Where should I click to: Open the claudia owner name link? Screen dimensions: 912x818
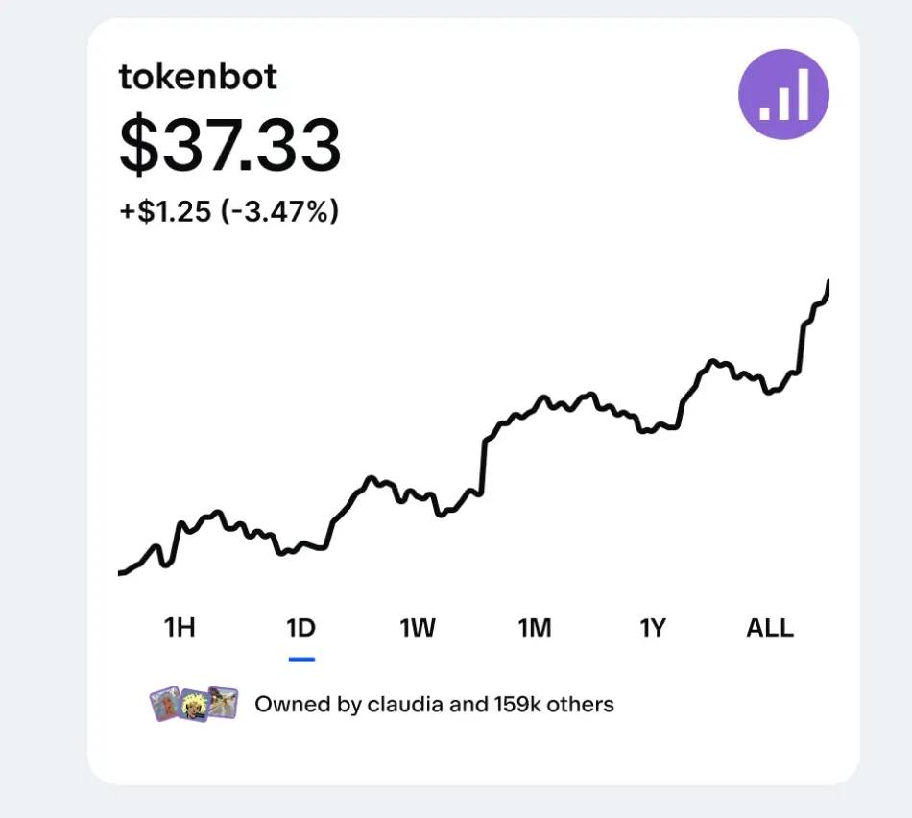pyautogui.click(x=406, y=705)
